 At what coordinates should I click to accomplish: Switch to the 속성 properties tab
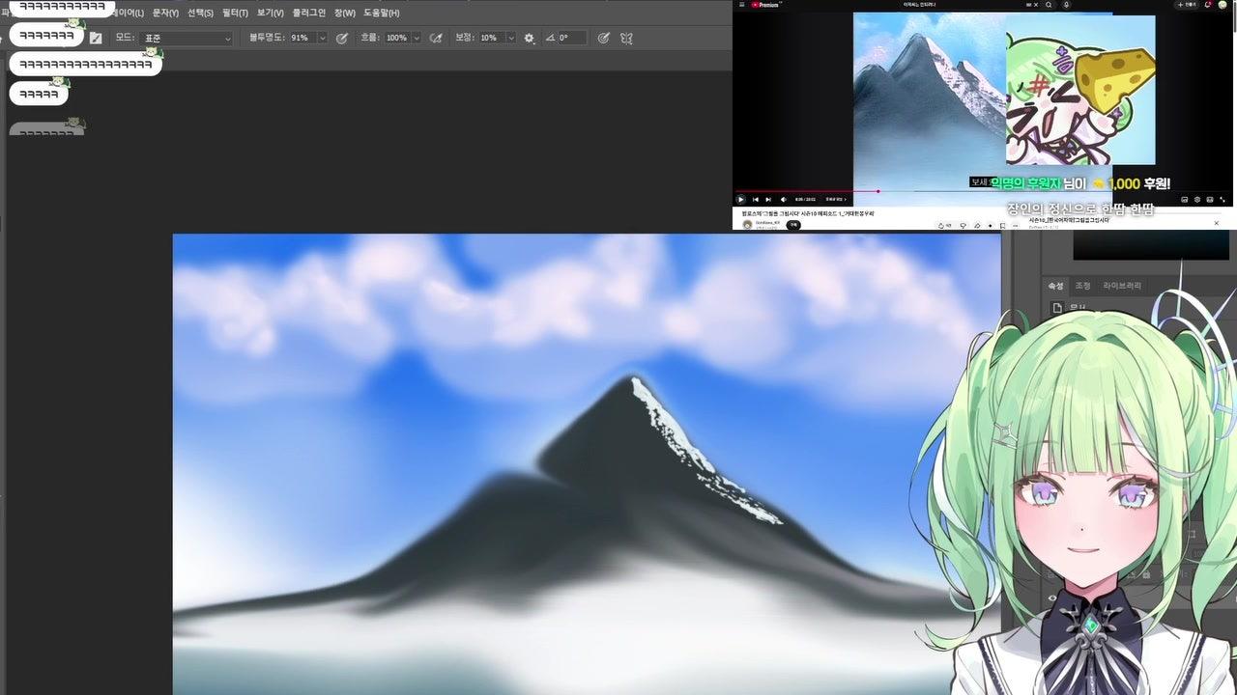[x=1056, y=286]
